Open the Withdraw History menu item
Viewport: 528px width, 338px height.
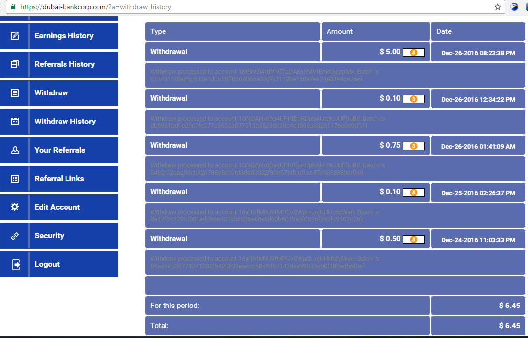pyautogui.click(x=65, y=122)
